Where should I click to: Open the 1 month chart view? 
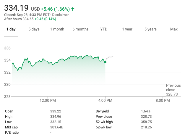(x=57, y=29)
